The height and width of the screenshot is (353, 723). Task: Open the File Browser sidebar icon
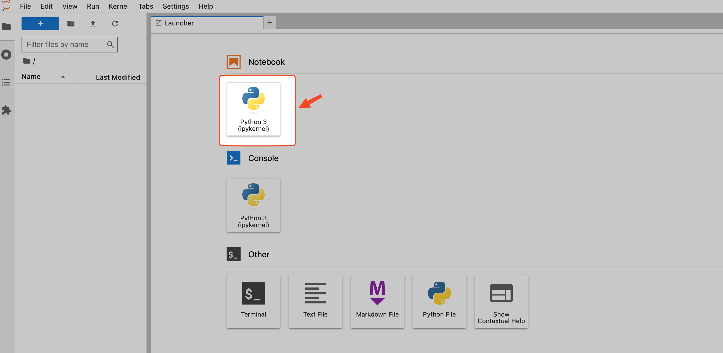pyautogui.click(x=6, y=27)
